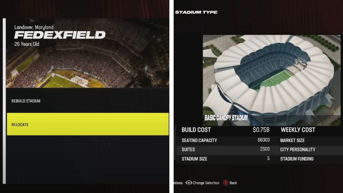Click the Basic Canopy Stadium preview image
343x193 pixels.
pos(271,80)
